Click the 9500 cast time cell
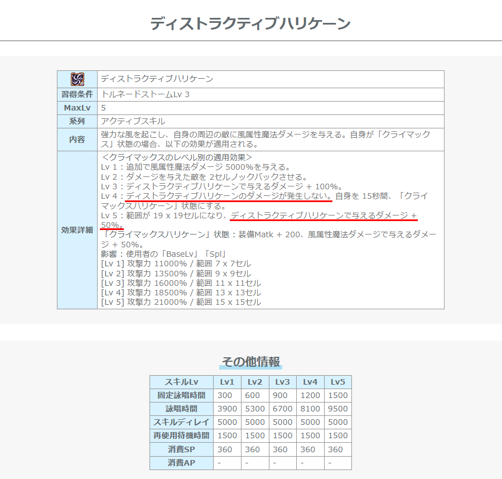The image size is (502, 479). click(x=337, y=409)
